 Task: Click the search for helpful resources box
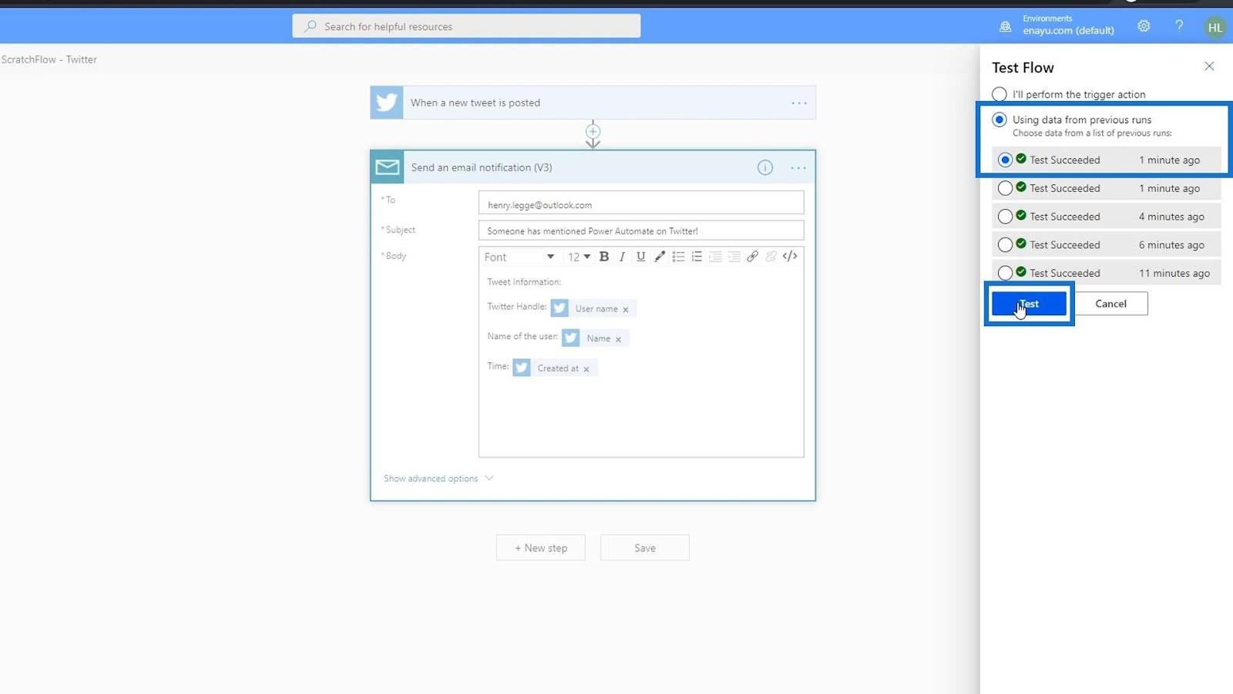[466, 26]
